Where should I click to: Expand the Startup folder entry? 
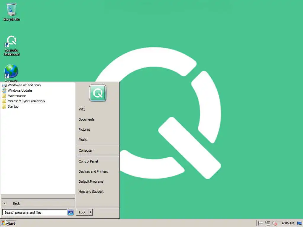tap(13, 106)
